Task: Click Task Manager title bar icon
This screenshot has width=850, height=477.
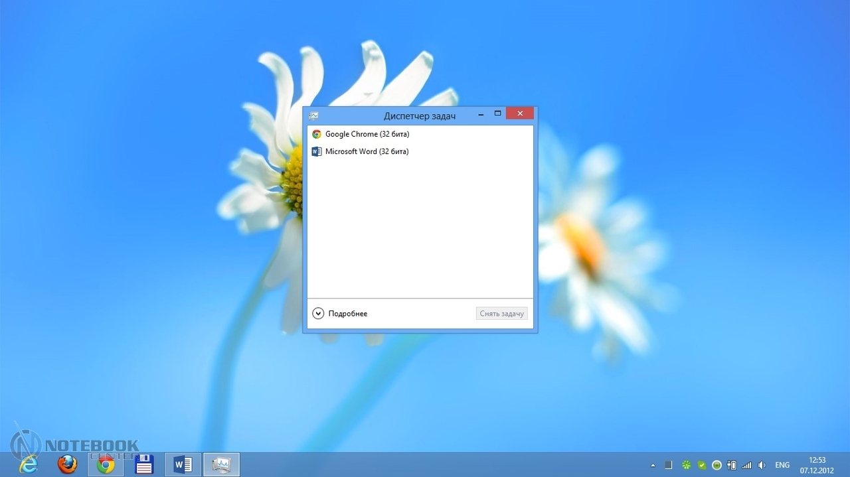Action: [313, 115]
